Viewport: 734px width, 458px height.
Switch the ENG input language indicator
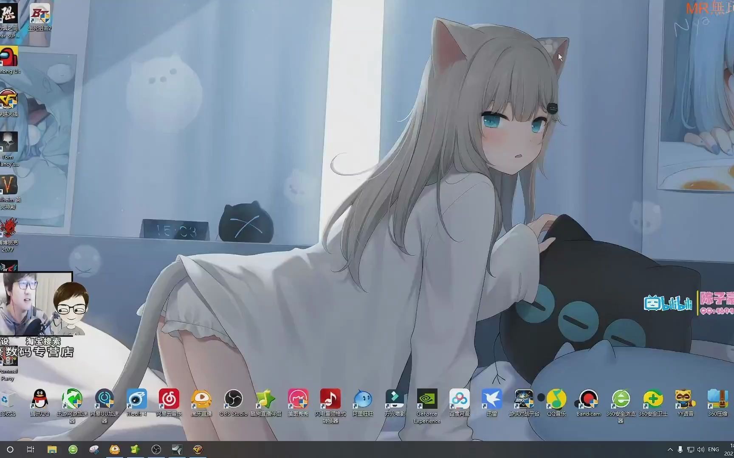[x=714, y=450]
